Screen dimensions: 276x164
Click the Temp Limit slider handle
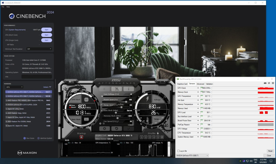point(121,107)
